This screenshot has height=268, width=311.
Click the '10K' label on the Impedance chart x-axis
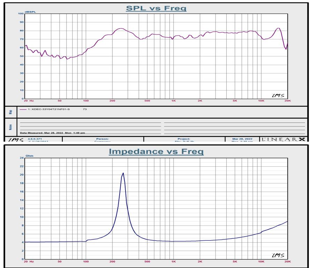coord(261,262)
